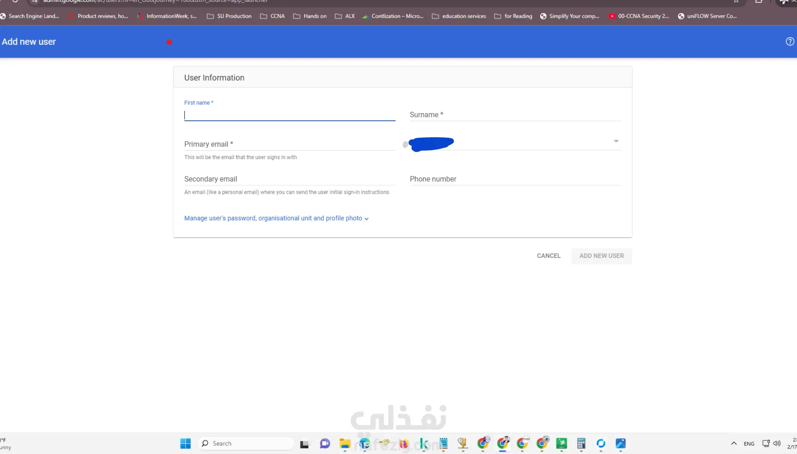Image resolution: width=797 pixels, height=454 pixels.
Task: Select the Primary email input
Action: (290, 144)
